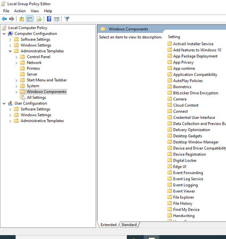Select Find My Device in the list
The width and height of the screenshot is (226, 239).
(x=186, y=209)
